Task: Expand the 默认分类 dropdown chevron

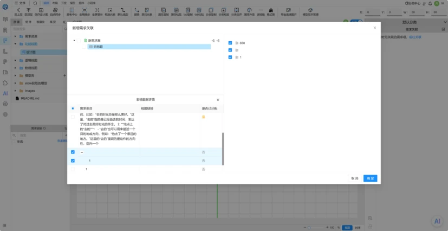Action: coord(445,22)
